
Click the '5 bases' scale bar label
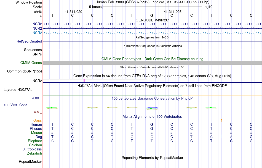95,7
